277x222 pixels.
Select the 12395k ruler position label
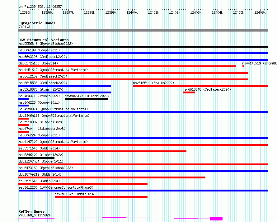tap(26, 12)
